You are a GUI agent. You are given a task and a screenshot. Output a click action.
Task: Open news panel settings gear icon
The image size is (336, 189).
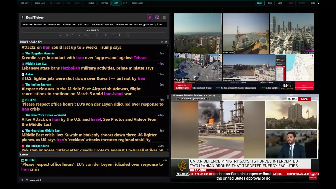click(166, 42)
